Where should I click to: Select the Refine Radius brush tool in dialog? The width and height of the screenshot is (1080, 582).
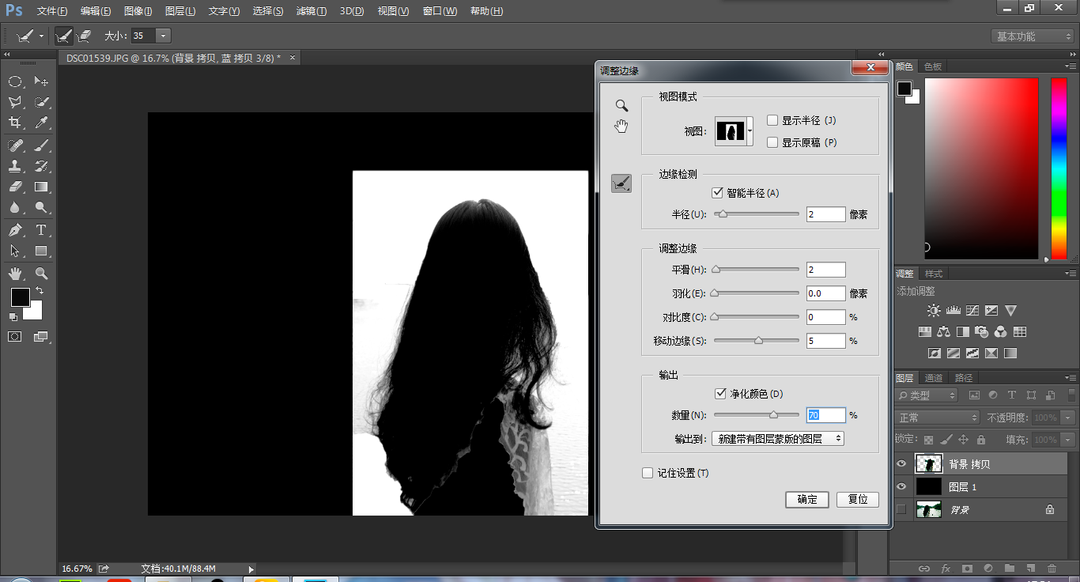(621, 183)
